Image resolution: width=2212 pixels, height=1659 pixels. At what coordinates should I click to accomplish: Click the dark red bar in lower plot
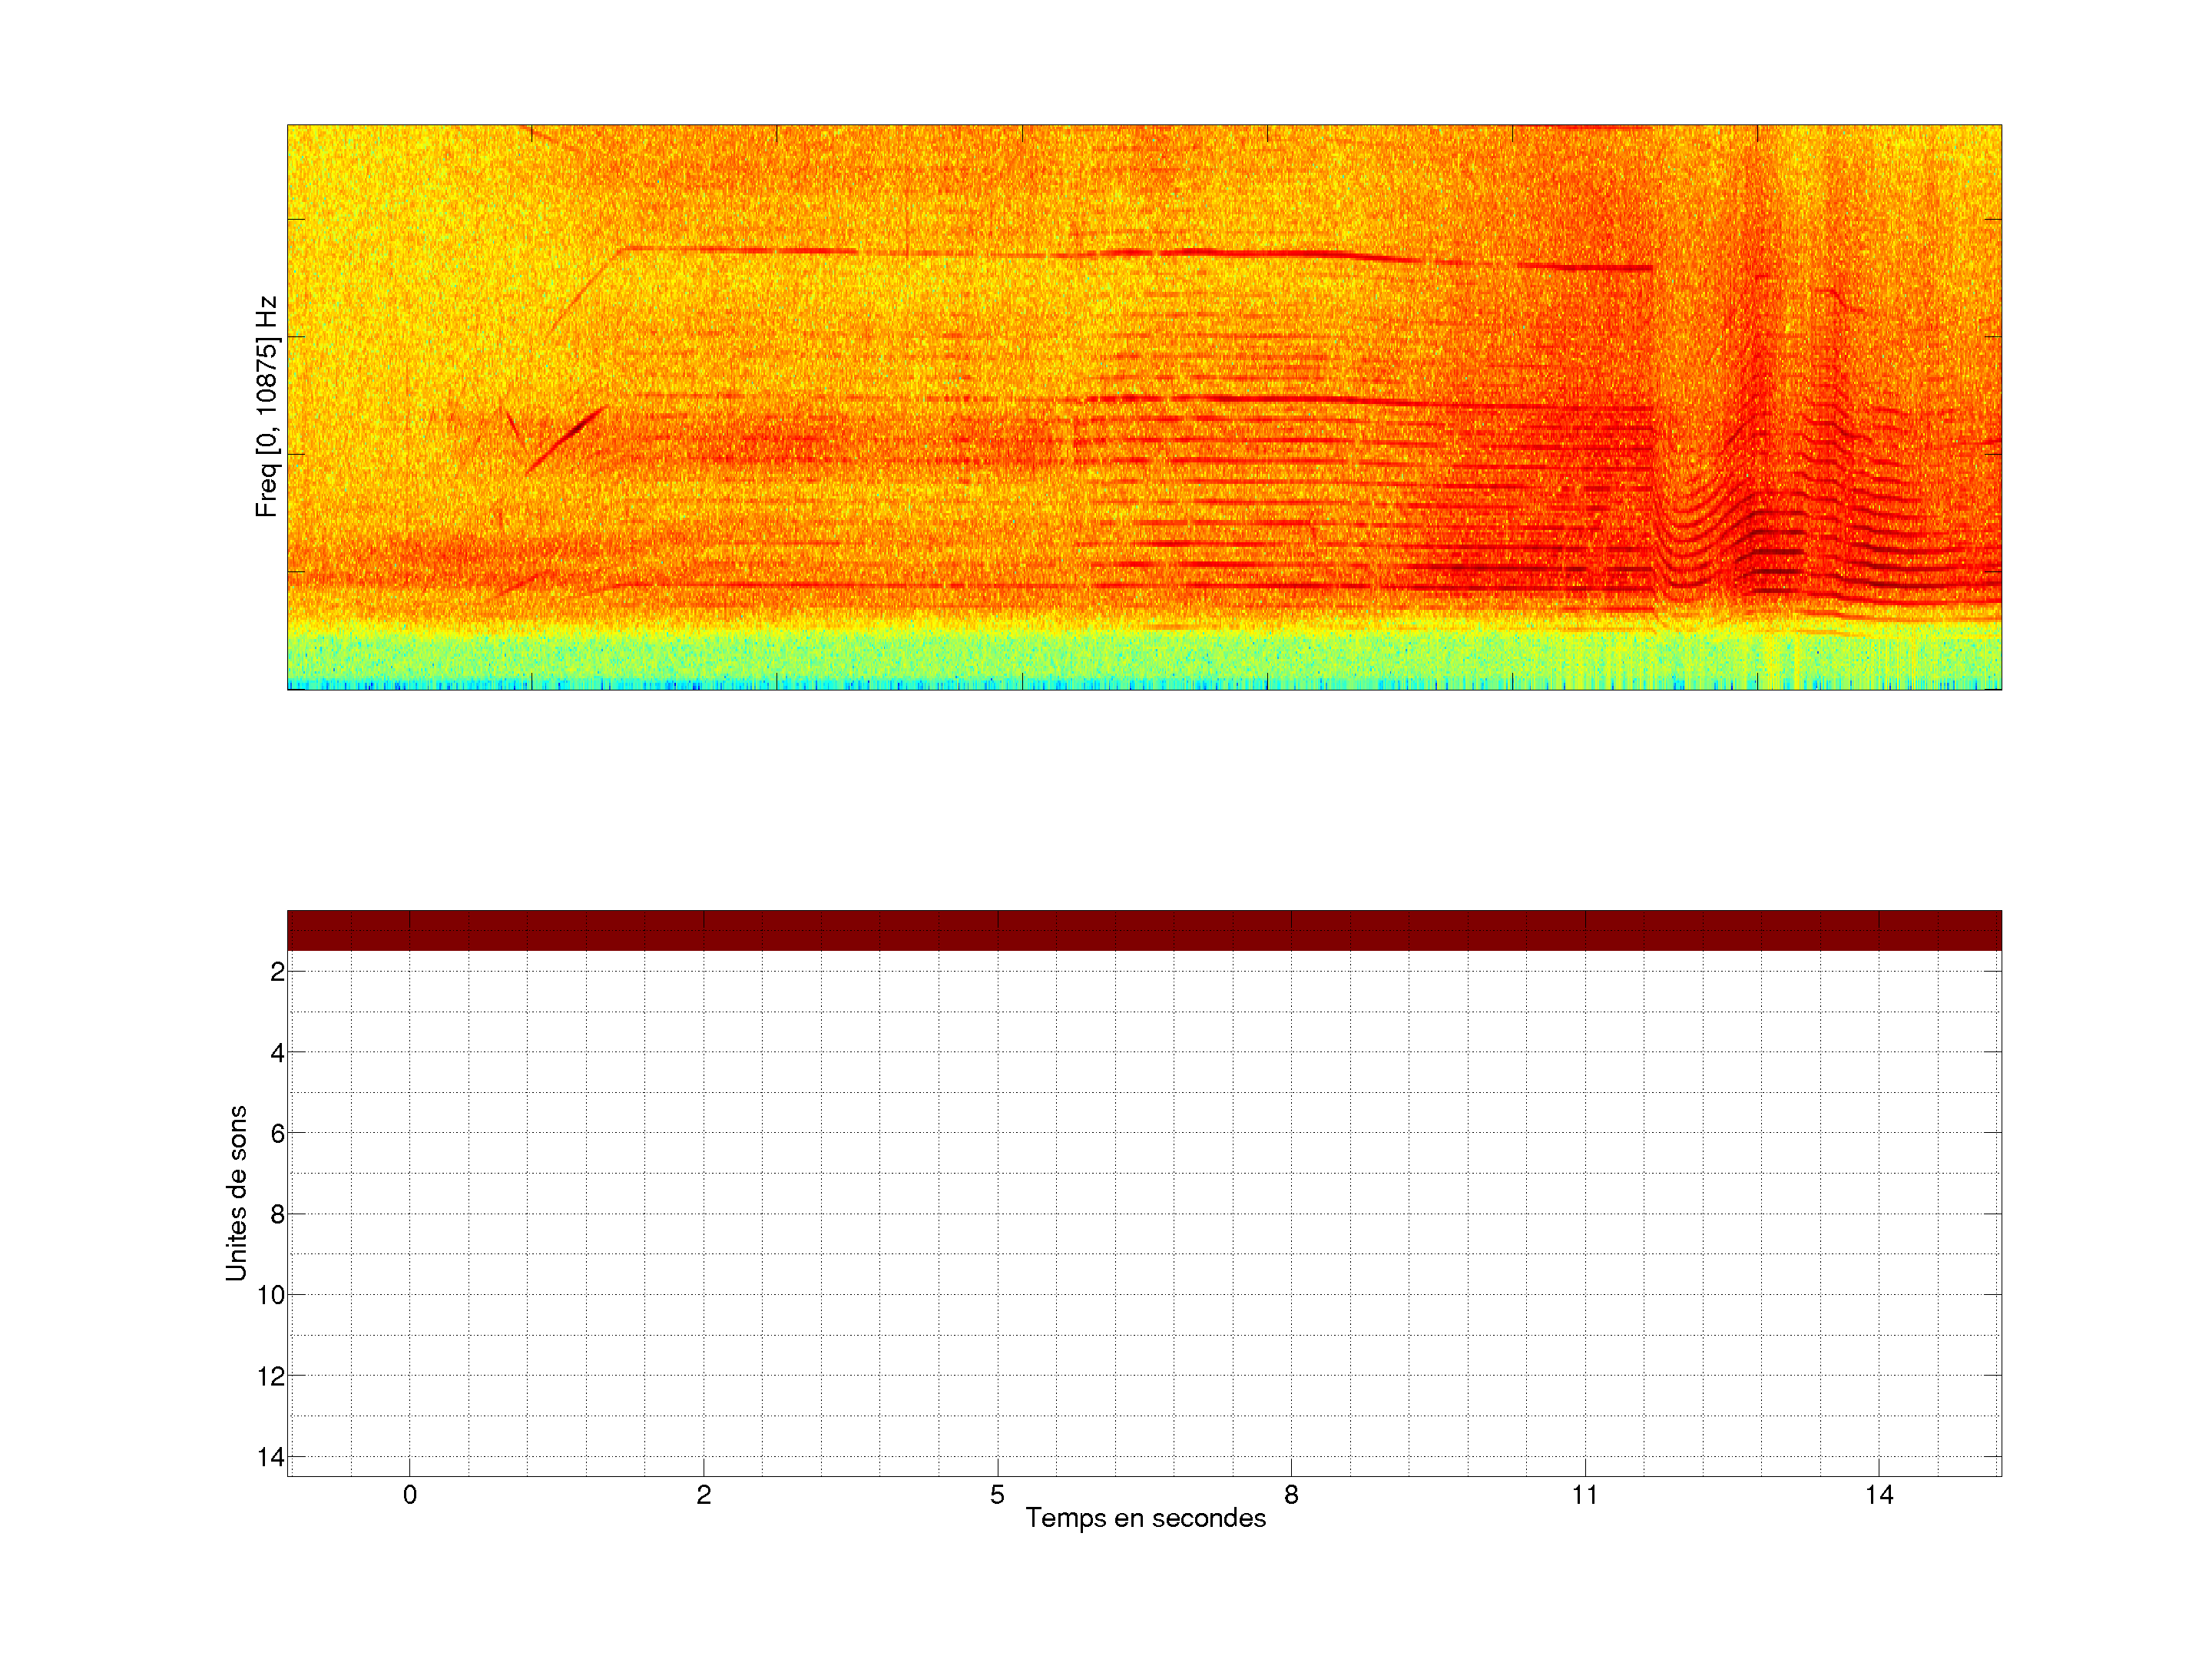pos(1144,930)
